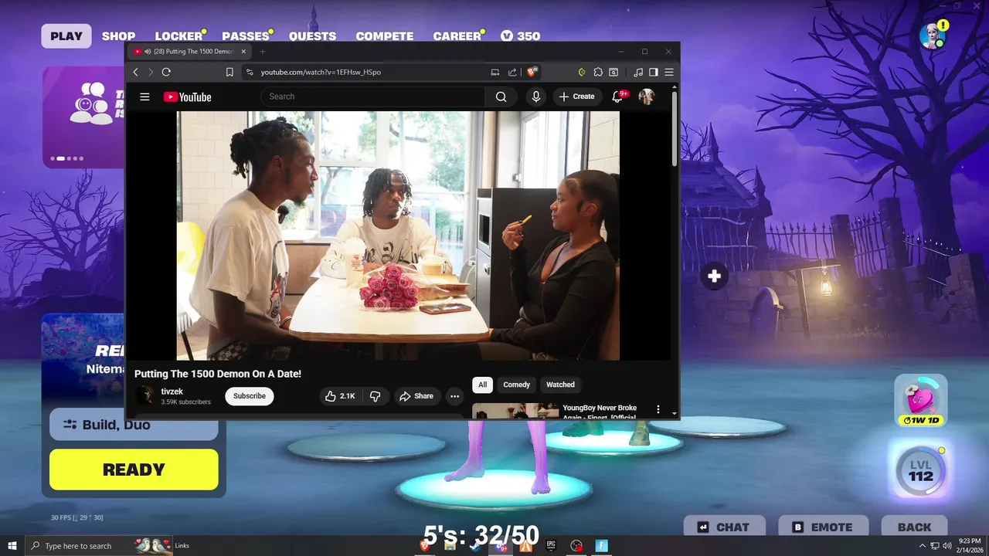Select the All filter chip
The width and height of the screenshot is (989, 556).
(482, 385)
